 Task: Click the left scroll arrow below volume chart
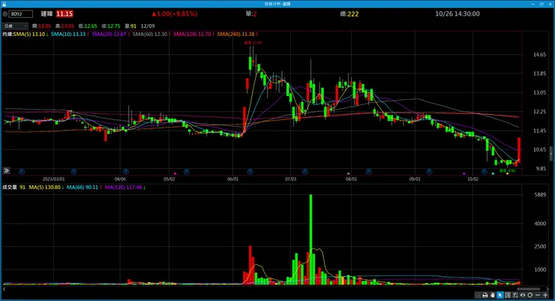(x=4, y=289)
